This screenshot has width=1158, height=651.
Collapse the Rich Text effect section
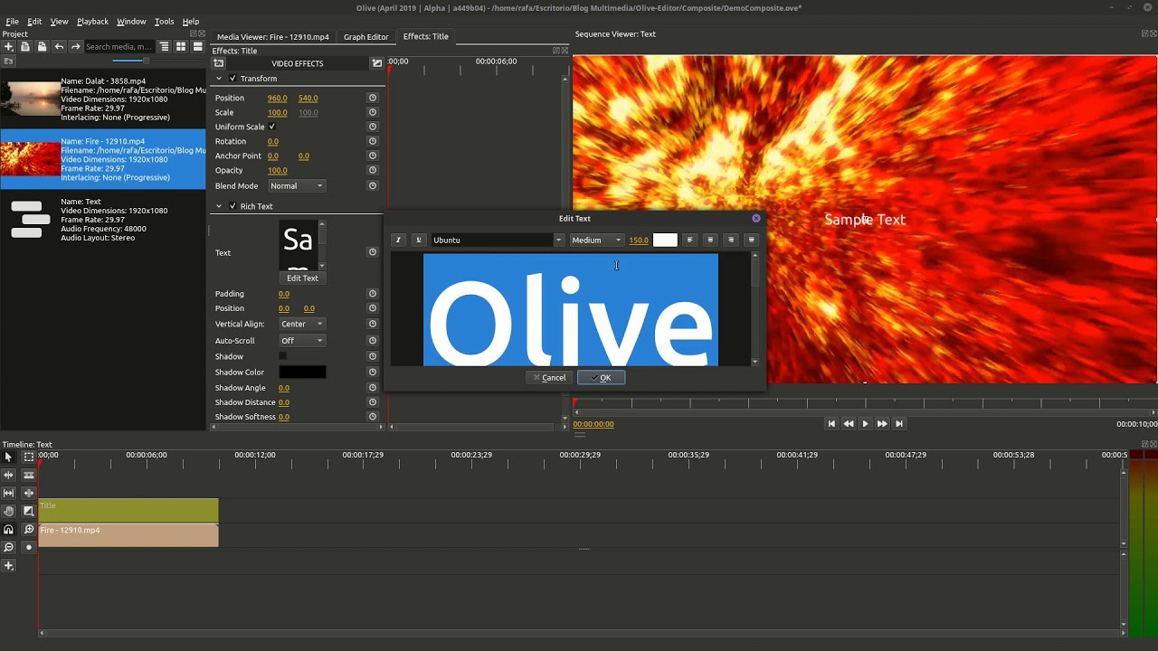(x=218, y=206)
